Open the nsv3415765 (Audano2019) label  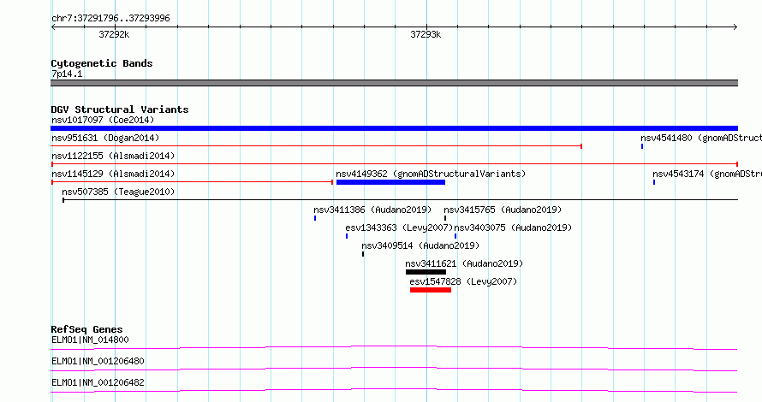[503, 210]
